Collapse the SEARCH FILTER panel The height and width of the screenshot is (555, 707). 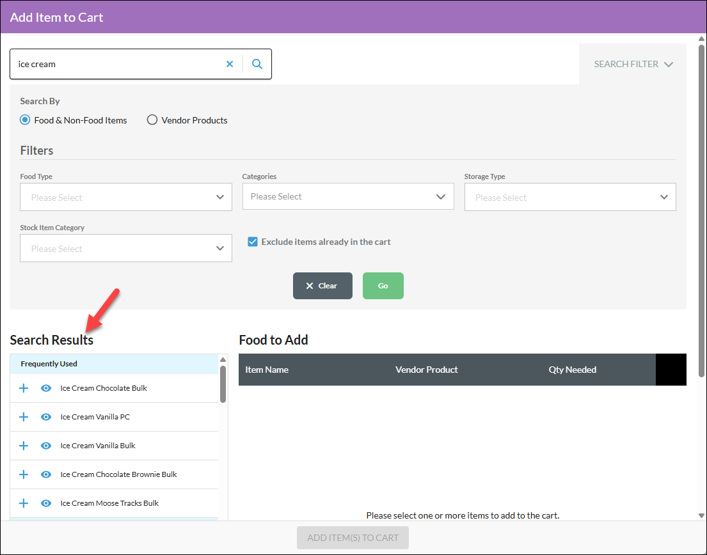(x=633, y=64)
